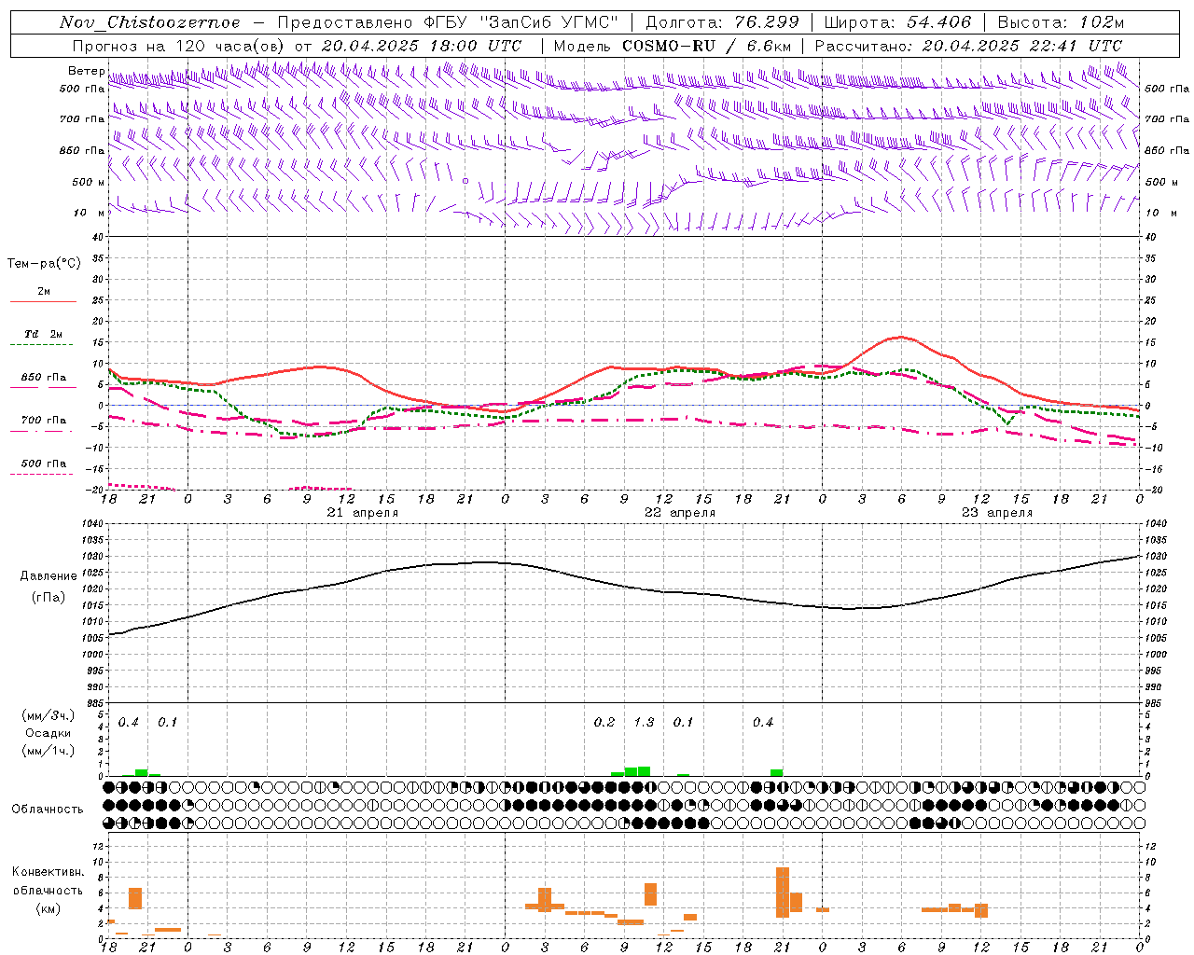Click the solid red 2м legend line
1194x955 pixels.
tap(43, 301)
